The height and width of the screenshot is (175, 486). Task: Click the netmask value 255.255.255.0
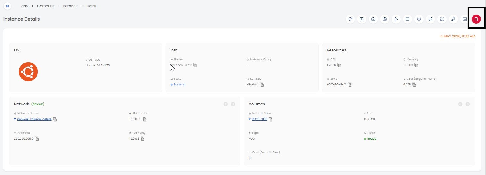pos(24,139)
